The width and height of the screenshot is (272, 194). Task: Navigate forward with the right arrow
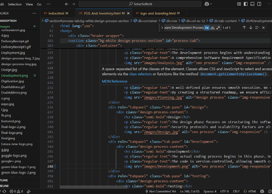73,4
